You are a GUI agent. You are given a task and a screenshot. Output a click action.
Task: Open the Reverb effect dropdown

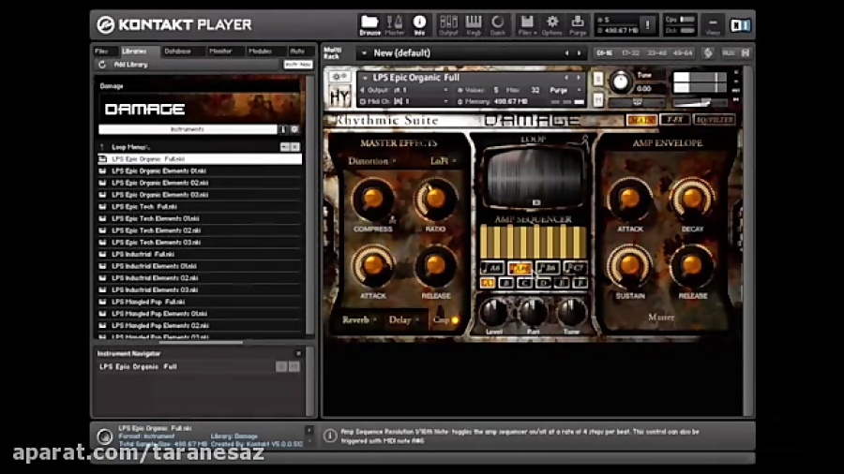(359, 319)
